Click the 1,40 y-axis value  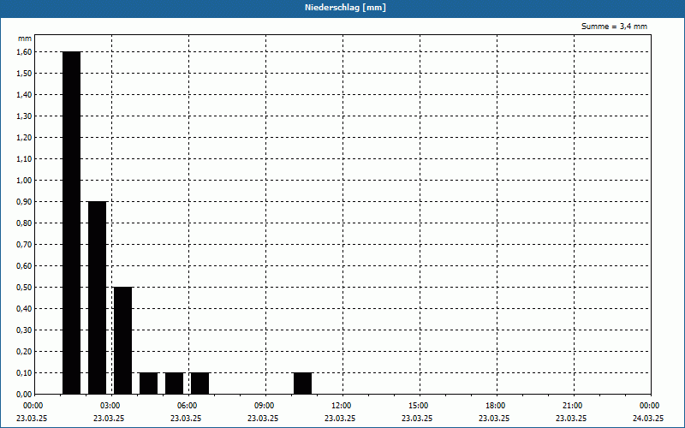pos(24,95)
